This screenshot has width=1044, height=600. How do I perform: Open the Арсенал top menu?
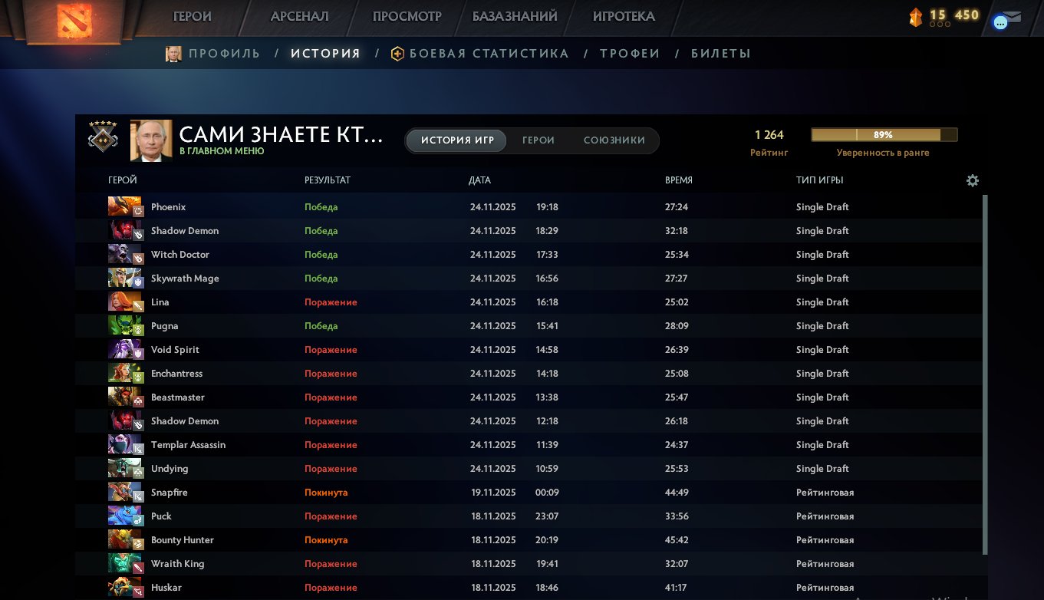coord(299,16)
